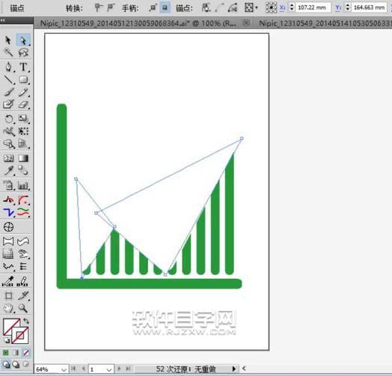Expand the status bar info arrow
Viewport: 392px width, 376px height.
tap(234, 369)
